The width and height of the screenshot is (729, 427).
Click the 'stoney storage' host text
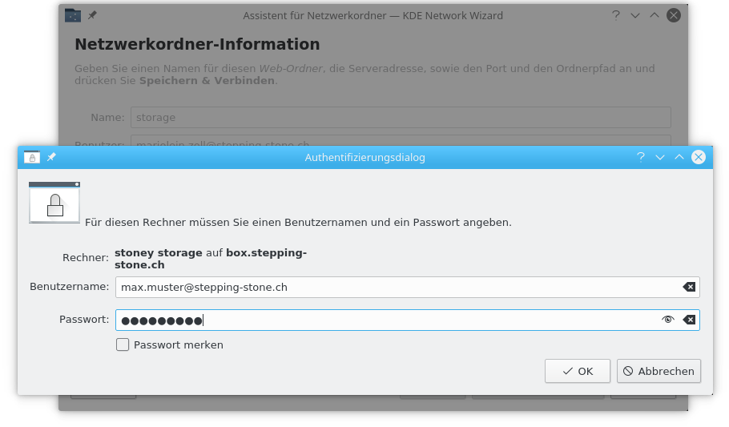pyautogui.click(x=159, y=252)
